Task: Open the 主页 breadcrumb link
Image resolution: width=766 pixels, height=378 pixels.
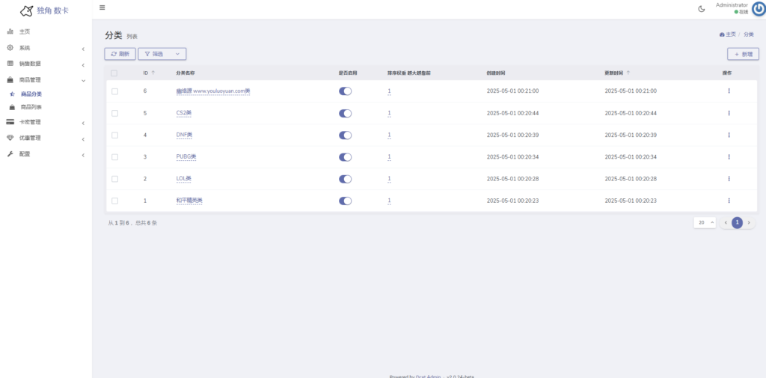Action: coord(730,34)
